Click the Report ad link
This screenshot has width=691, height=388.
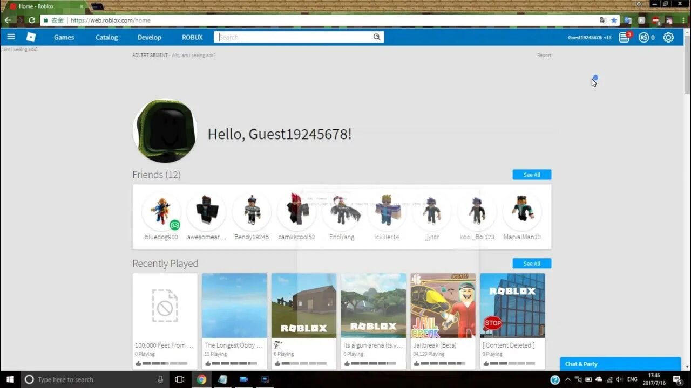pyautogui.click(x=544, y=55)
